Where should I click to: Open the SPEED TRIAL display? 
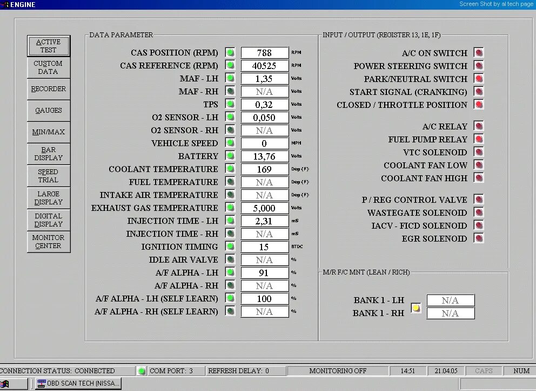(x=48, y=175)
